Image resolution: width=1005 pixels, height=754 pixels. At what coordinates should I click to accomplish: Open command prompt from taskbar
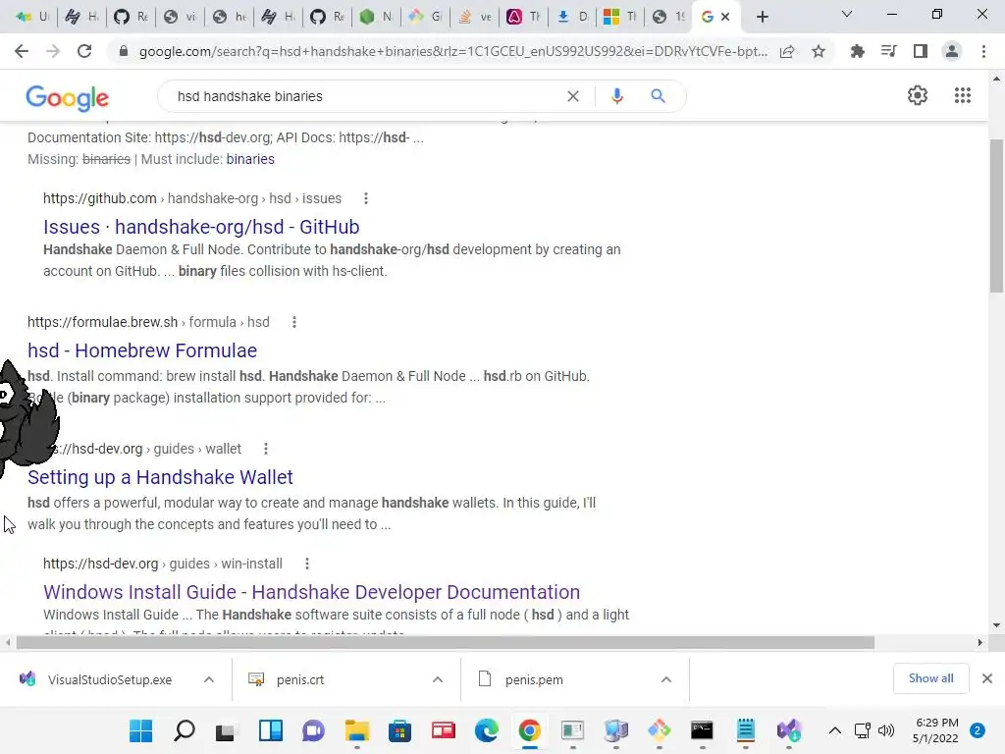coord(702,730)
